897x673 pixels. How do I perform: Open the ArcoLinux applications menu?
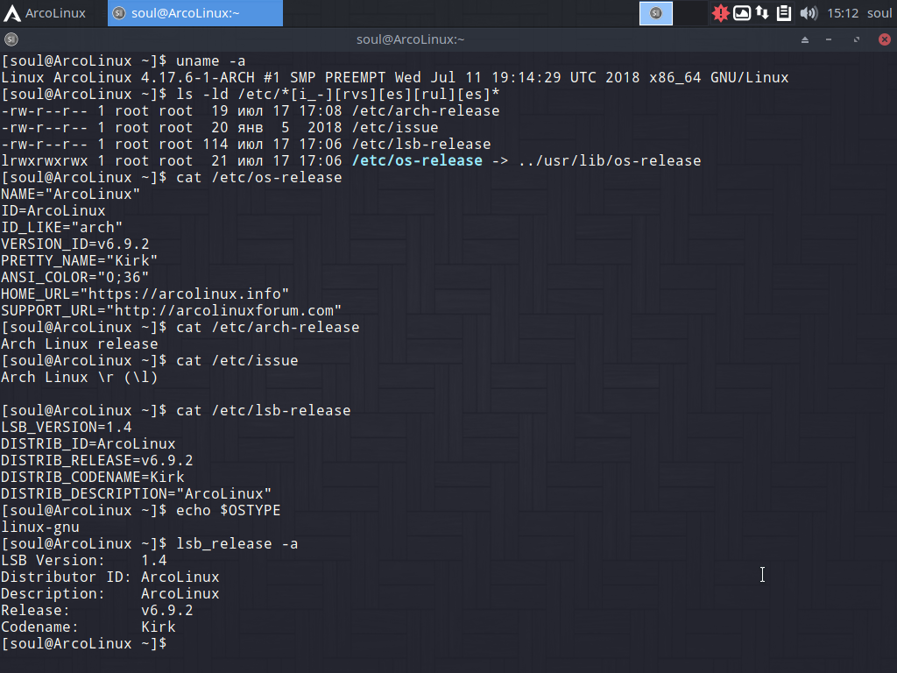point(45,13)
